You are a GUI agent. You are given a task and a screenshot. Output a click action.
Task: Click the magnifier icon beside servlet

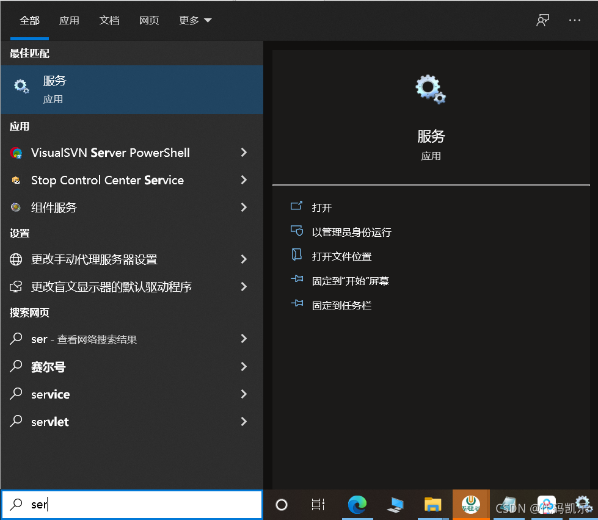tap(16, 421)
